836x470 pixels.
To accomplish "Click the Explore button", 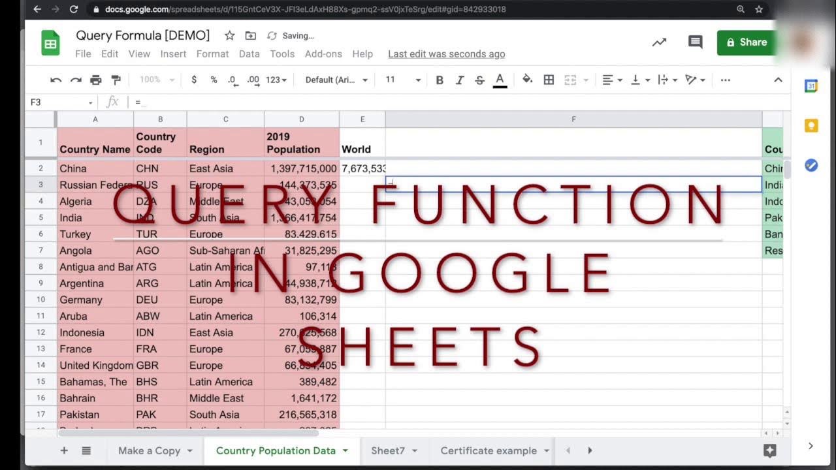I will (769, 450).
